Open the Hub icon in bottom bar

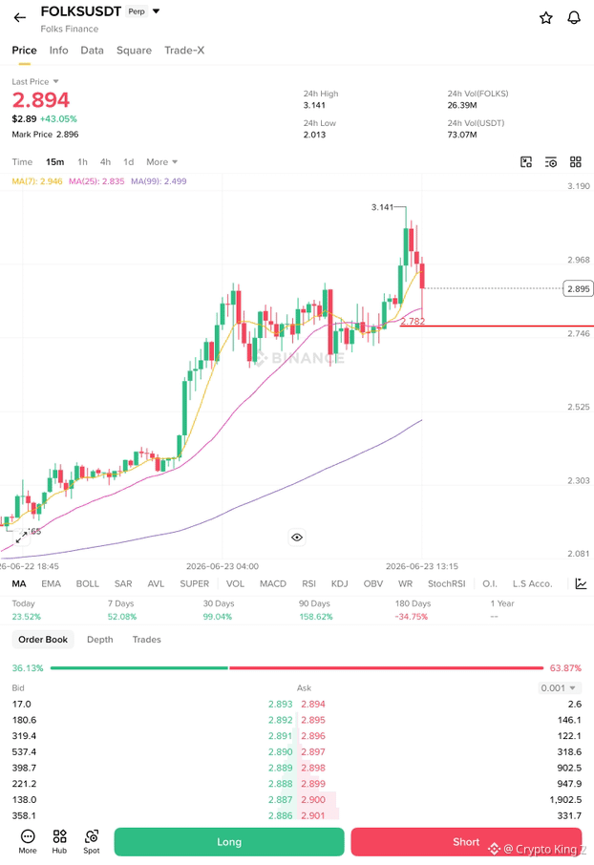click(59, 841)
